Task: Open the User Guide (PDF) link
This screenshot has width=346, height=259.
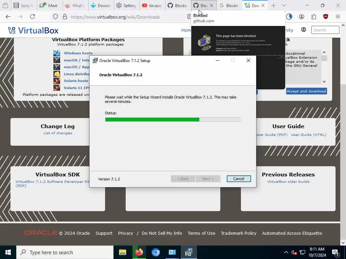Action: [272, 135]
